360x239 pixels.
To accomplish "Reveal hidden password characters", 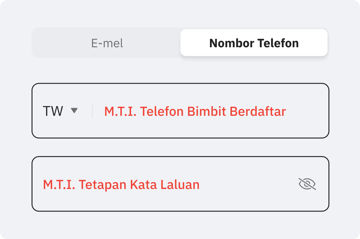I will [307, 184].
